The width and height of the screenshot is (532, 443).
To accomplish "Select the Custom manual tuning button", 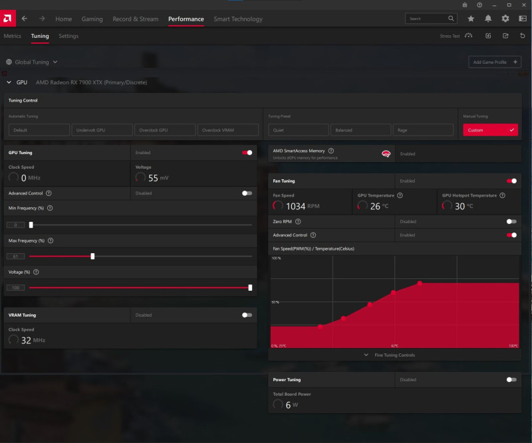I will click(x=490, y=130).
